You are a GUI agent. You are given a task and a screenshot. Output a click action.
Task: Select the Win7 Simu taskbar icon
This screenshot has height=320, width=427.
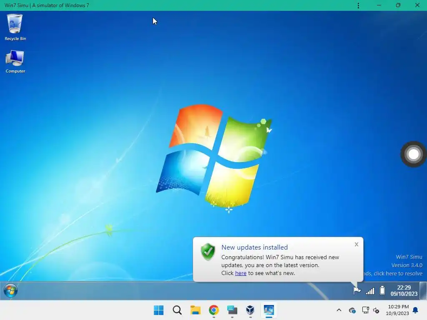coord(269,310)
